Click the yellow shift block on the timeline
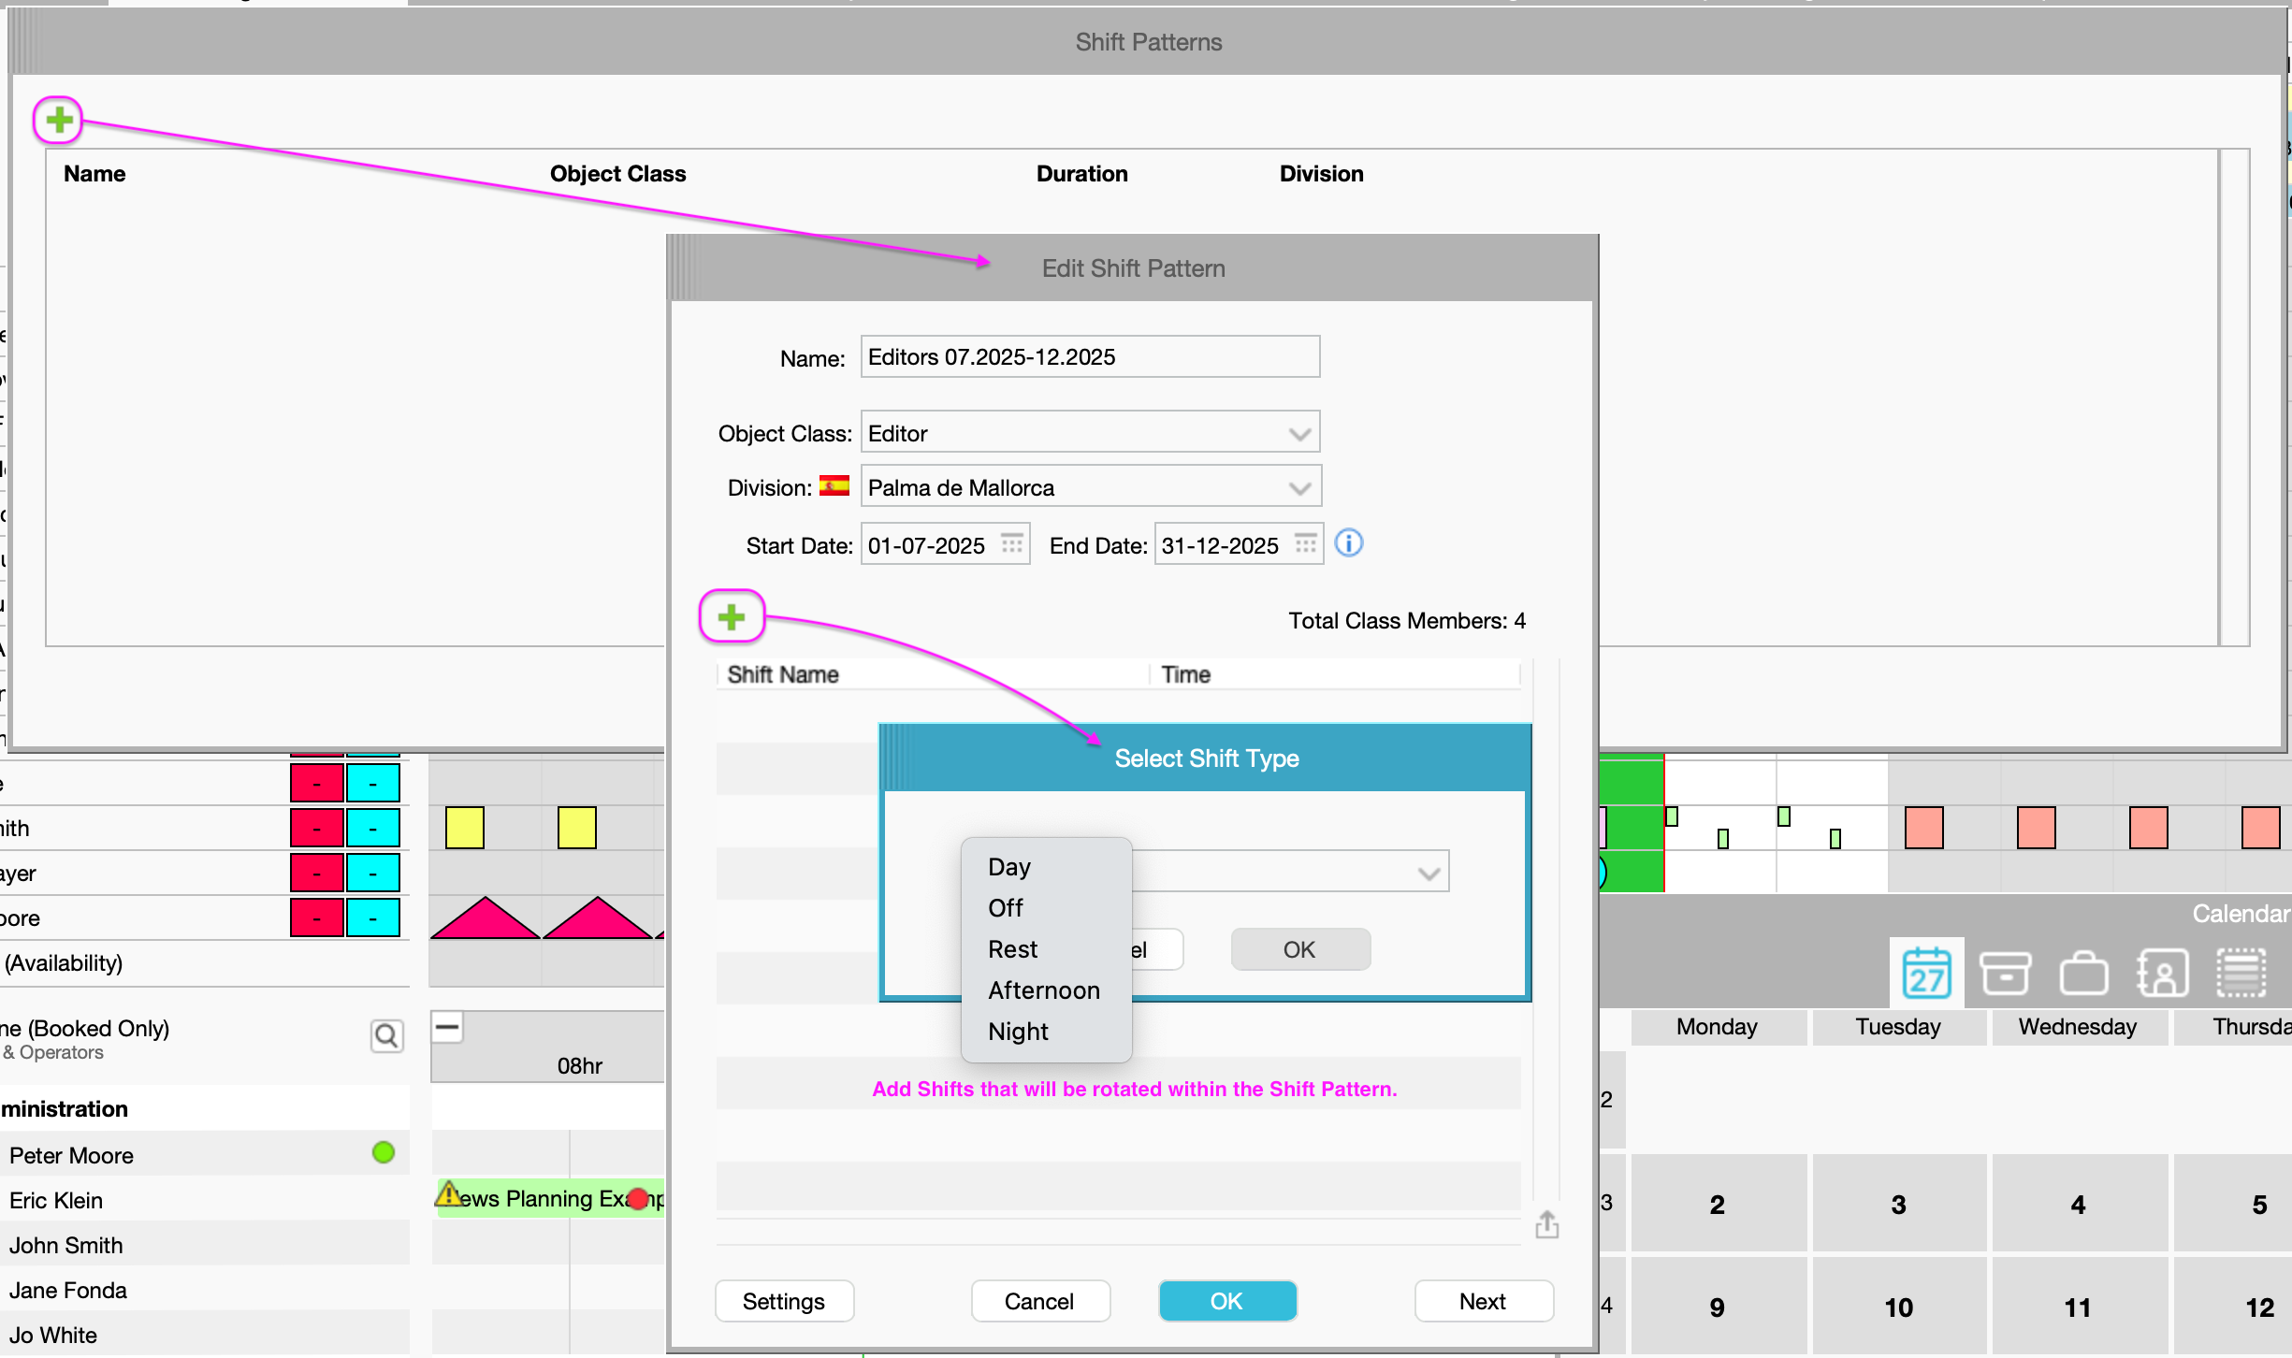Screen dimensions: 2292x1358 pos(465,828)
